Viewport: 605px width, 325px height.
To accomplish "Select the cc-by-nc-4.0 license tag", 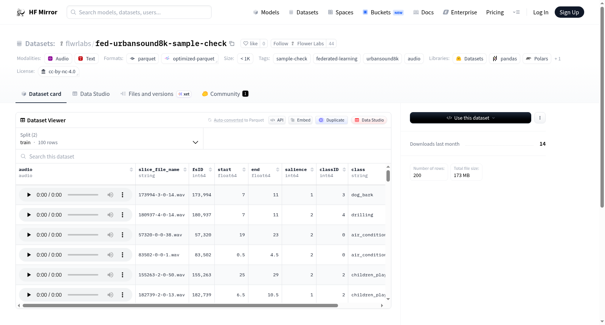I will (59, 71).
